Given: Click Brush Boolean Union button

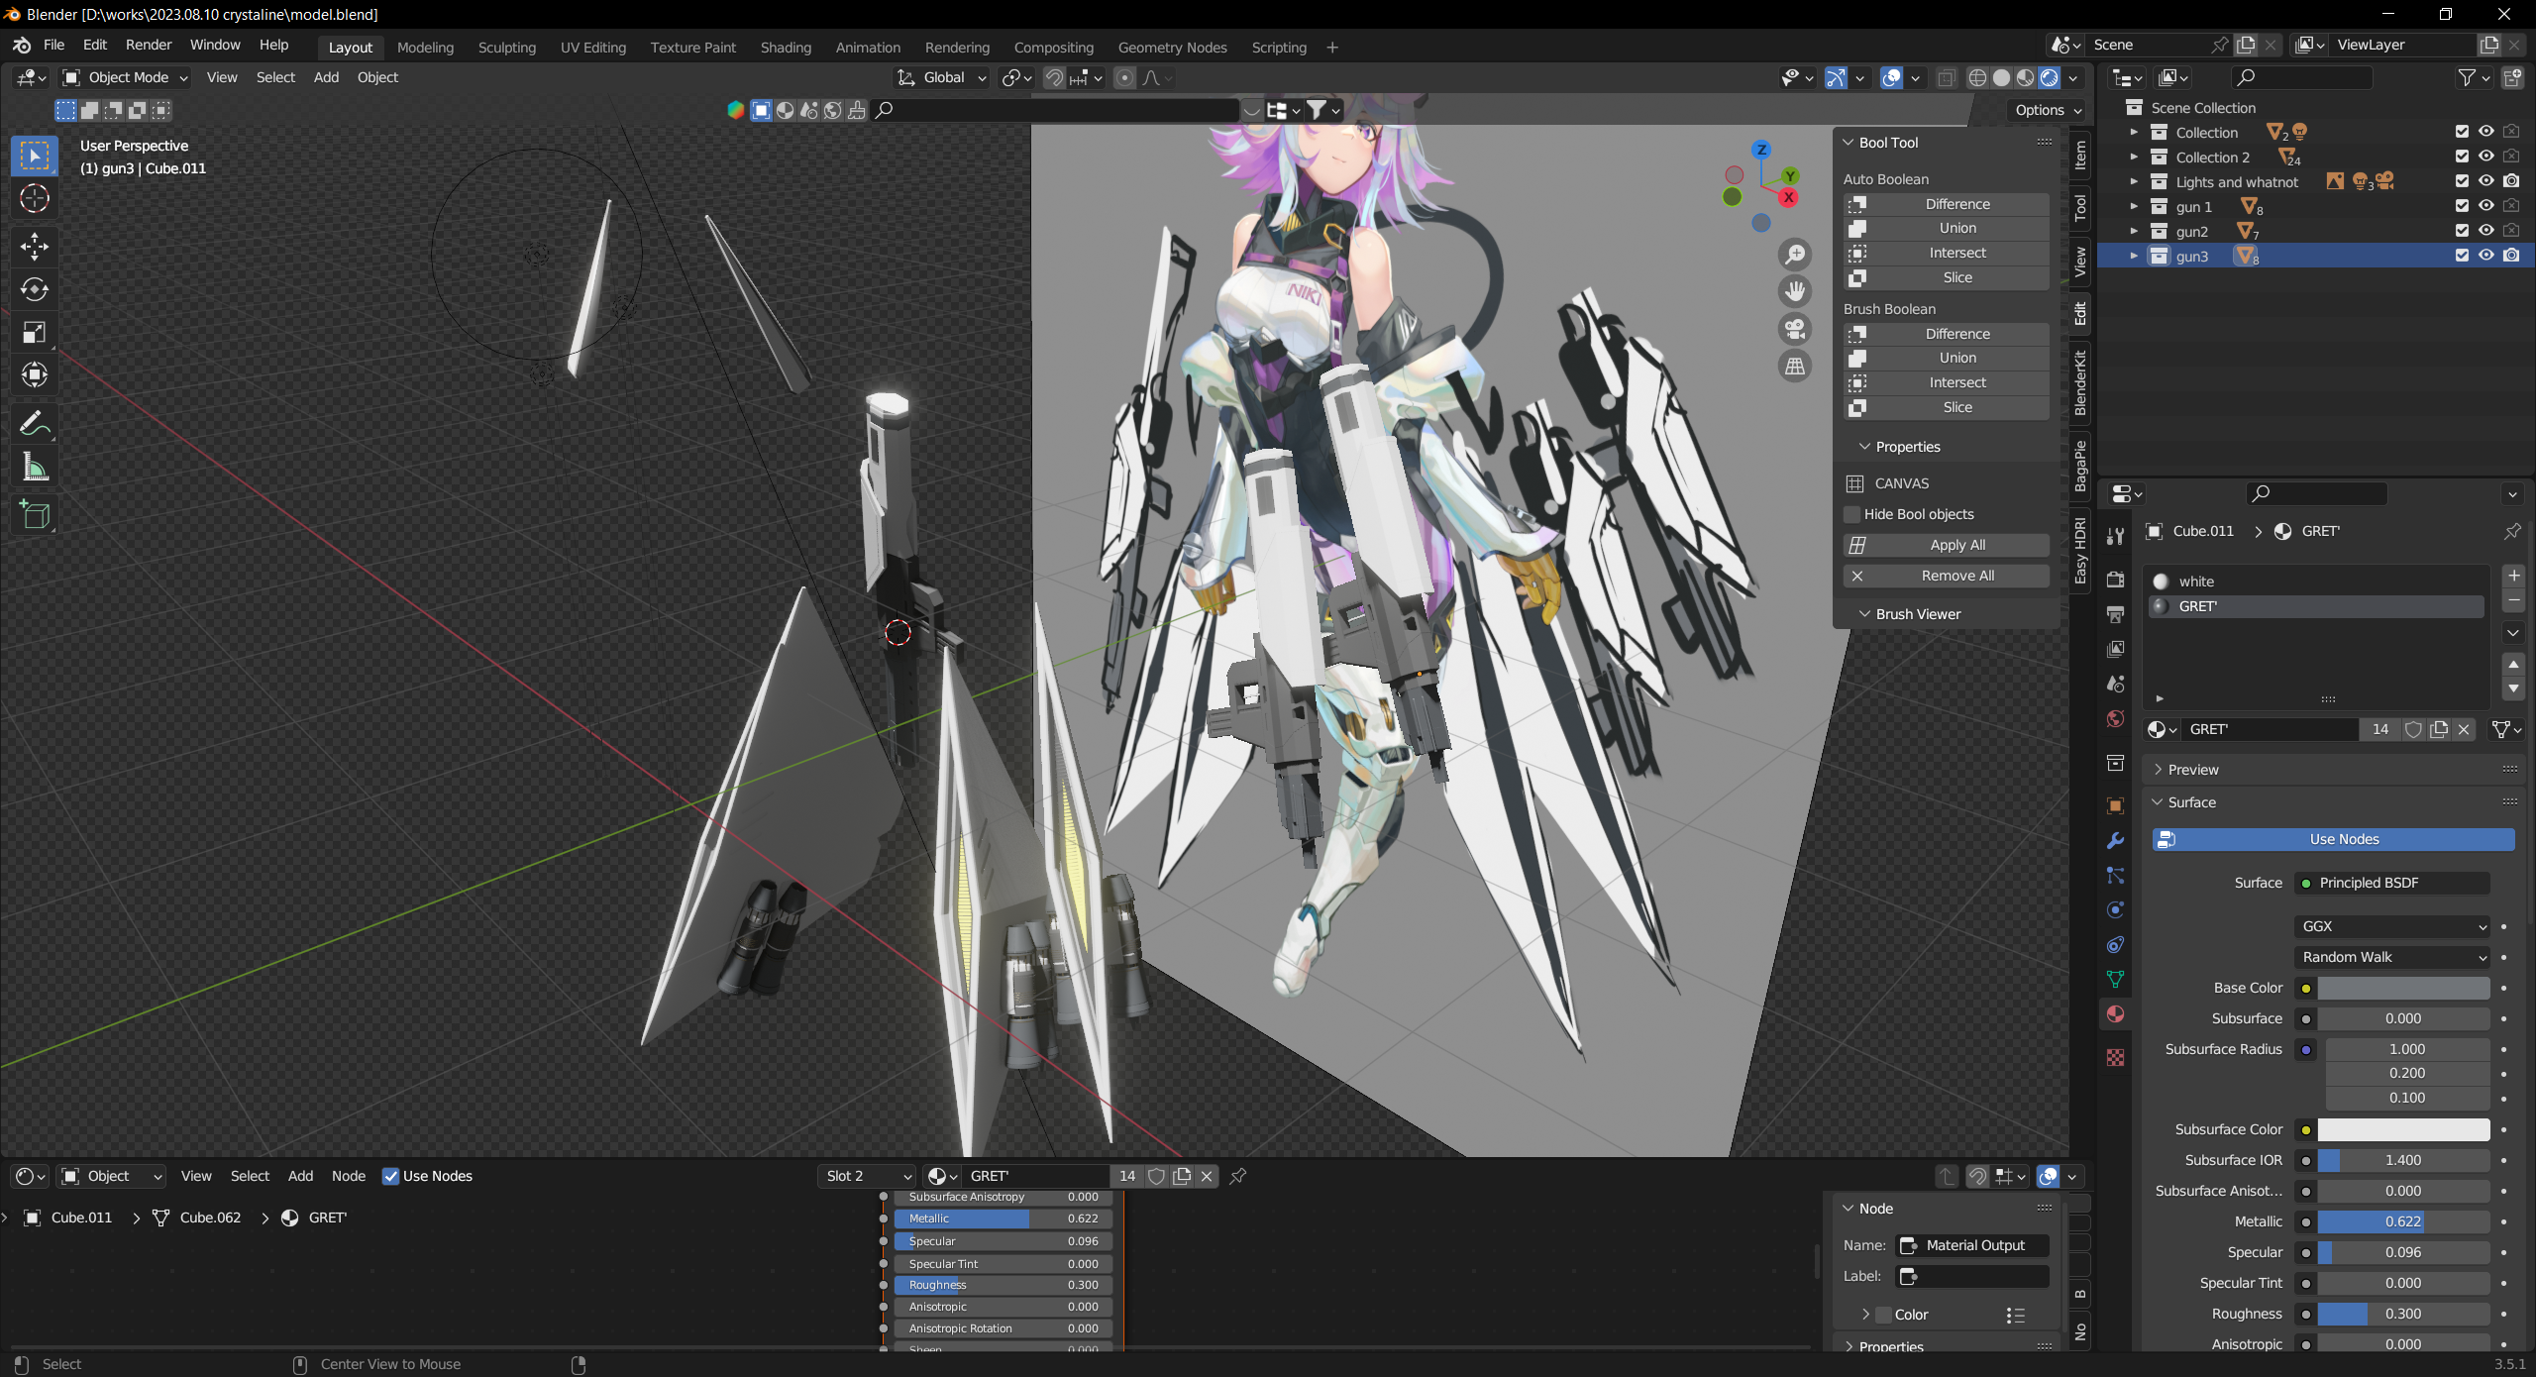Looking at the screenshot, I should [x=1946, y=358].
